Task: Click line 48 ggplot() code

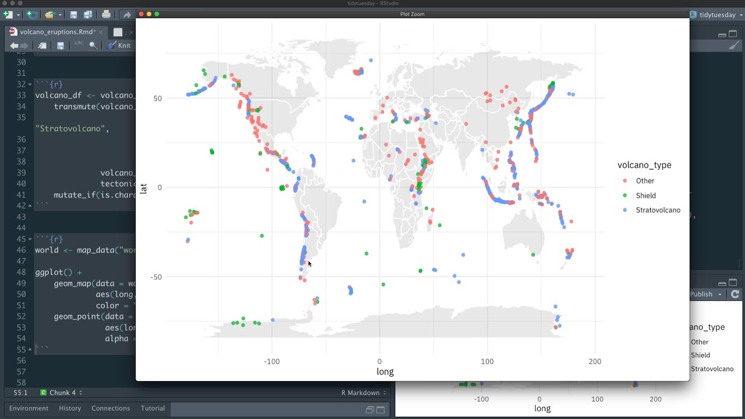Action: pyautogui.click(x=58, y=272)
